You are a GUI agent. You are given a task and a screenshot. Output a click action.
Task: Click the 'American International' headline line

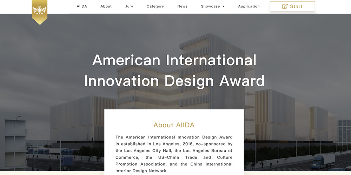pyautogui.click(x=174, y=60)
